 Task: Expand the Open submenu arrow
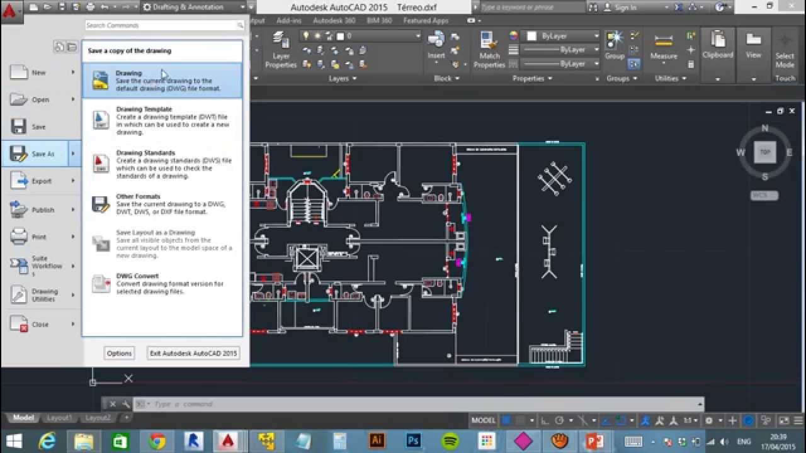[x=73, y=99]
